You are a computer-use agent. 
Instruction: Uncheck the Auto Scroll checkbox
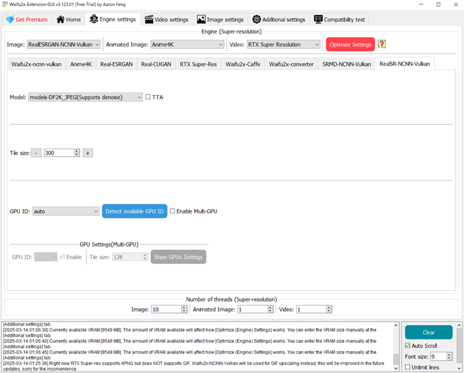(x=408, y=346)
